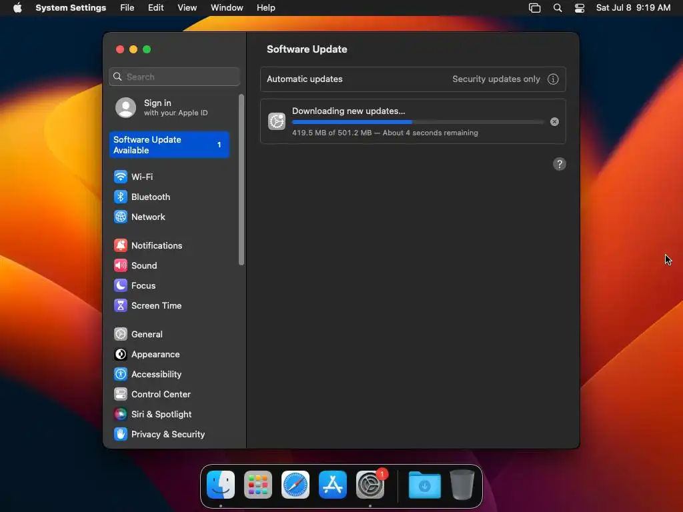This screenshot has height=512, width=683.
Task: Click the sidebar scrollbar
Action: [241, 179]
